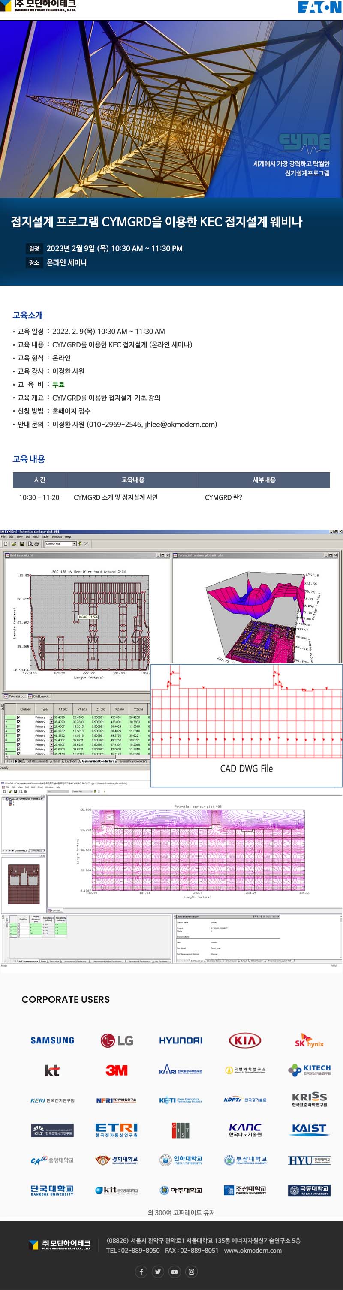Toggle Enabled checkbox in conductor row 5

point(18,735)
